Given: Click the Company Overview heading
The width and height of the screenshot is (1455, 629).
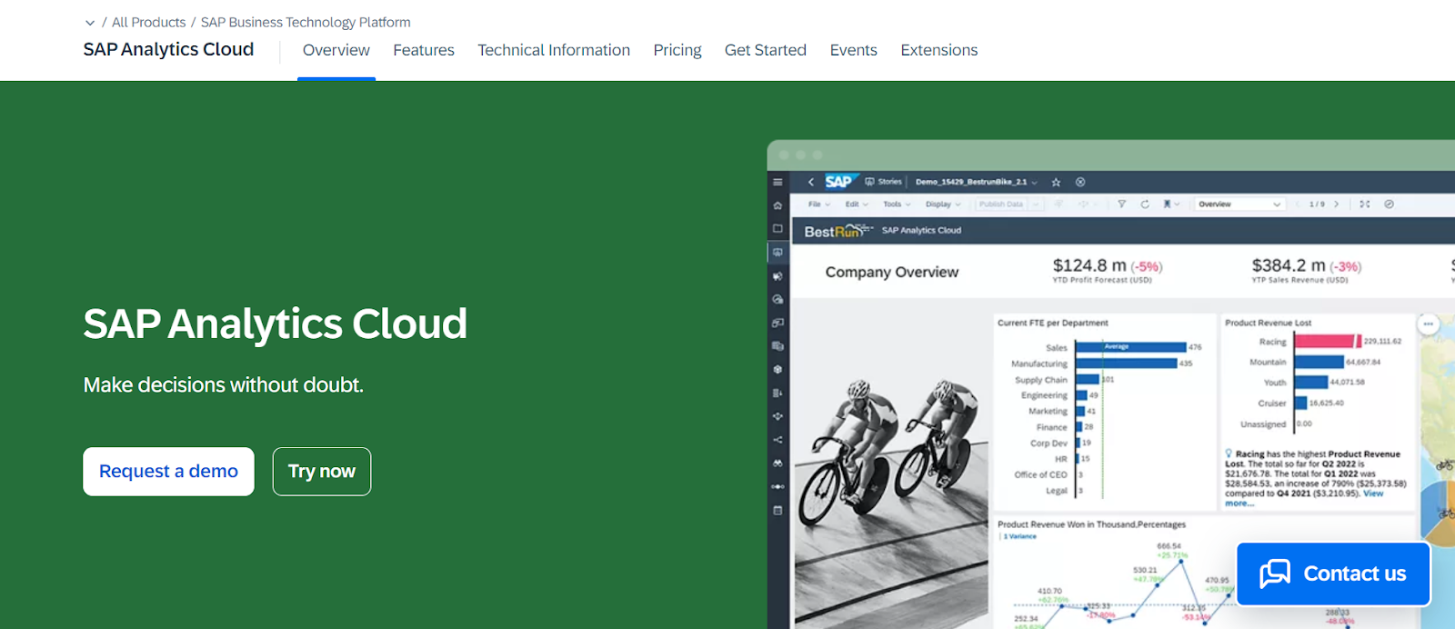Looking at the screenshot, I should pyautogui.click(x=892, y=272).
